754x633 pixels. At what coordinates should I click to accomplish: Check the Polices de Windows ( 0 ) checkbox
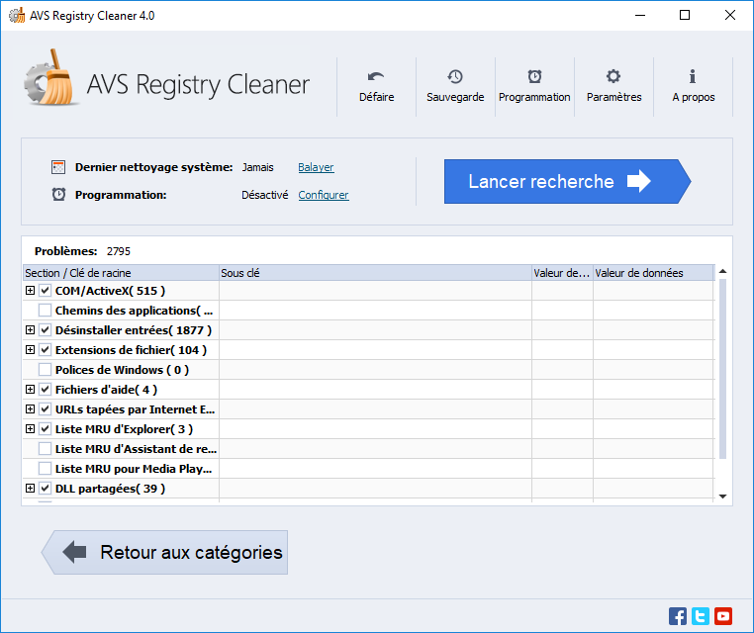(46, 369)
